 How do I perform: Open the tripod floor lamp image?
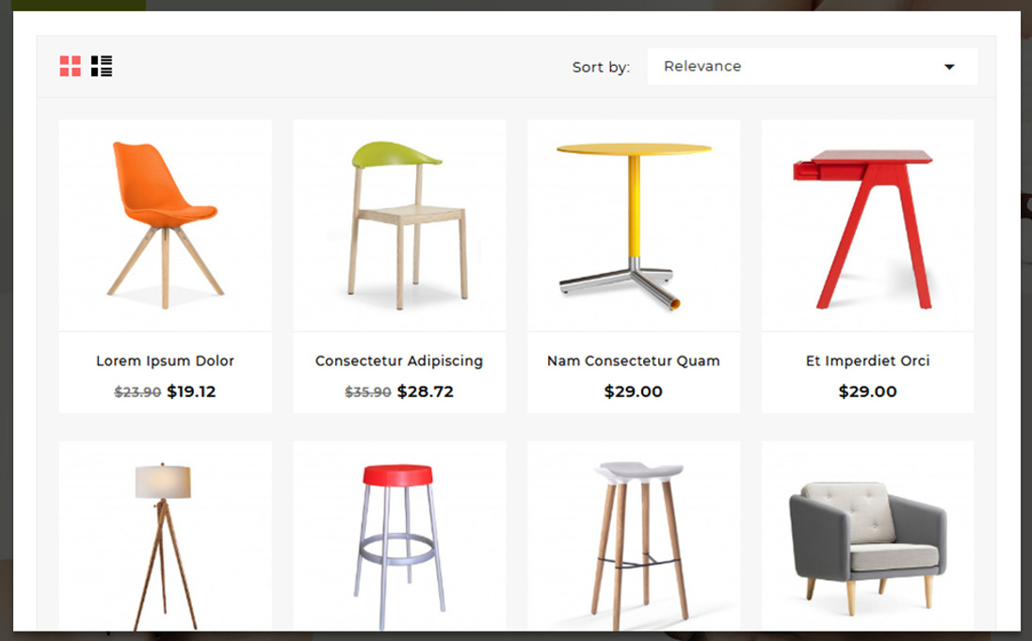coord(165,537)
